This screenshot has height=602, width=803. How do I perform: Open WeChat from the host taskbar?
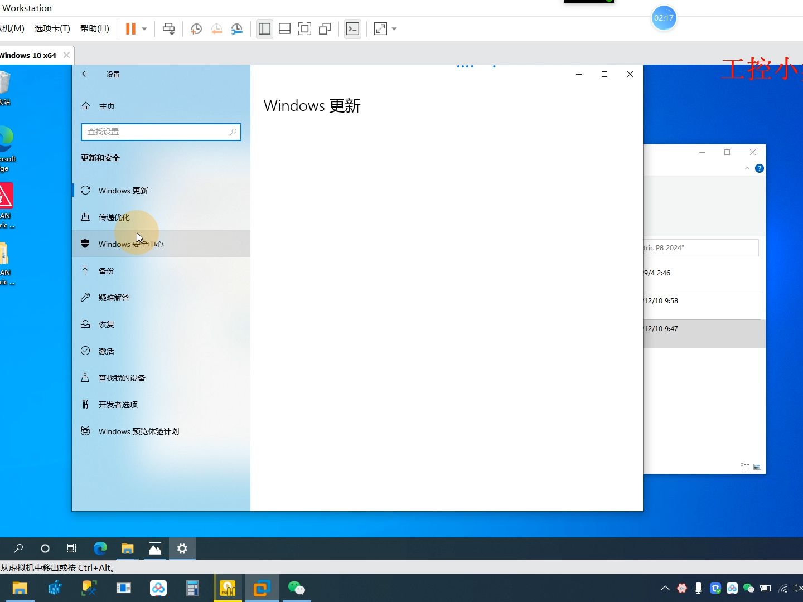pyautogui.click(x=296, y=588)
